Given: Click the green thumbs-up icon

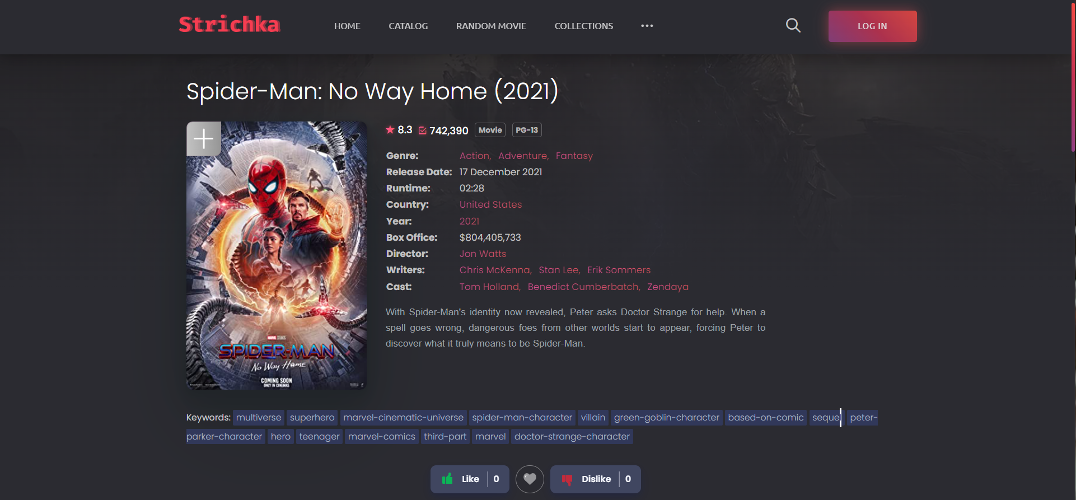Looking at the screenshot, I should pos(447,479).
